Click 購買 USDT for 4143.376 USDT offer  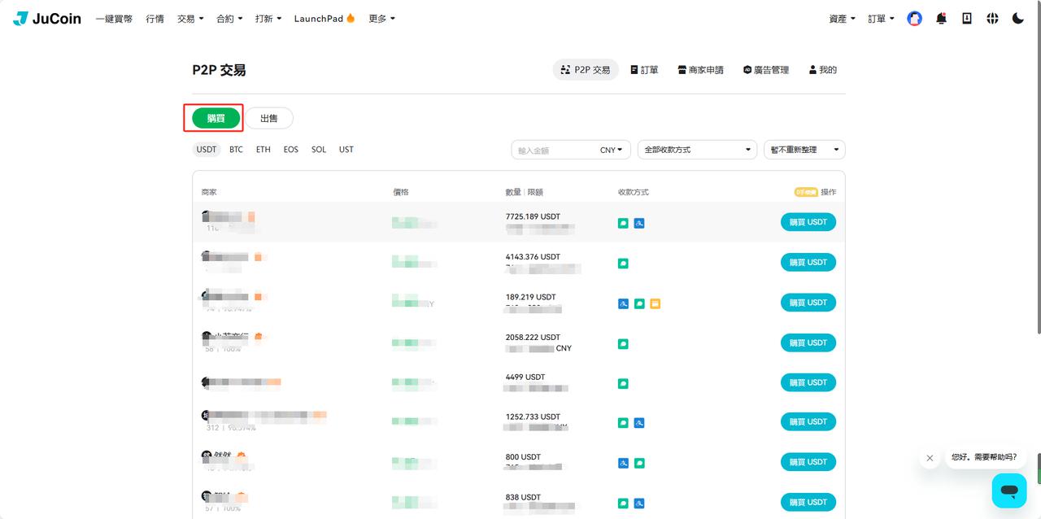click(808, 262)
